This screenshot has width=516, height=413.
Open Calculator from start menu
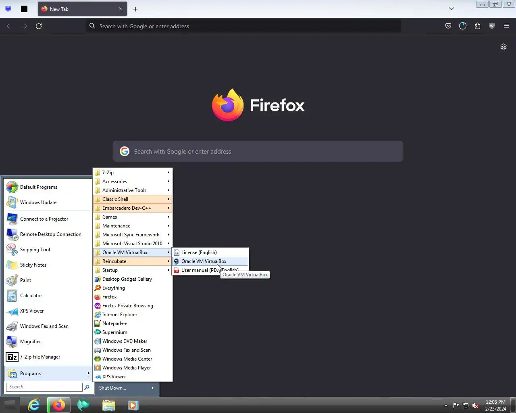pyautogui.click(x=48, y=296)
